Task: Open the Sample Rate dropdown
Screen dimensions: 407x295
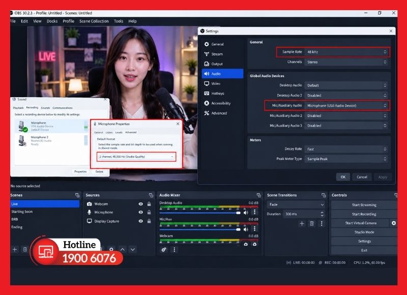Action: 346,52
